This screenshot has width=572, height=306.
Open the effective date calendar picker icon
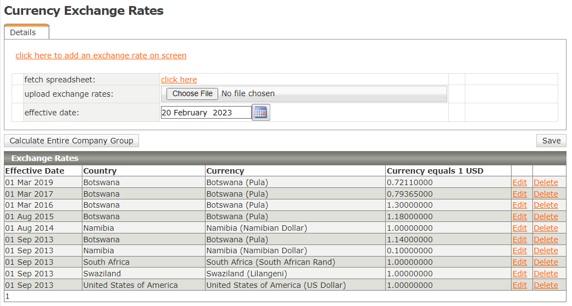[260, 112]
